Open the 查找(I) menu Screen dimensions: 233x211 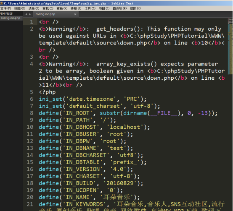[x=48, y=8]
